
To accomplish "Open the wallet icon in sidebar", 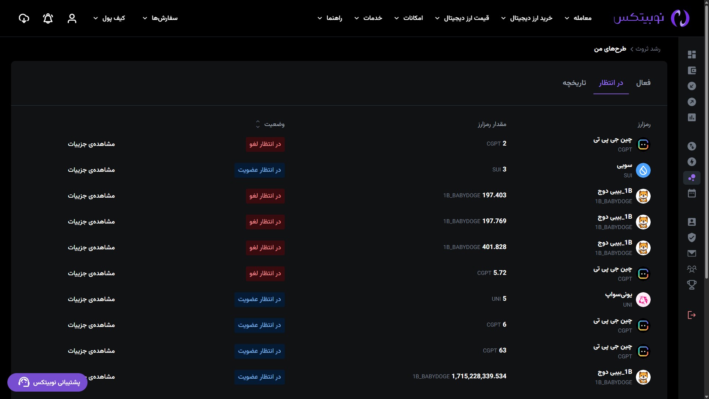I will point(692,71).
